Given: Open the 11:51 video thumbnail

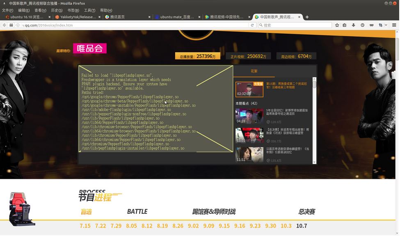Looking at the screenshot, I should [x=249, y=155].
